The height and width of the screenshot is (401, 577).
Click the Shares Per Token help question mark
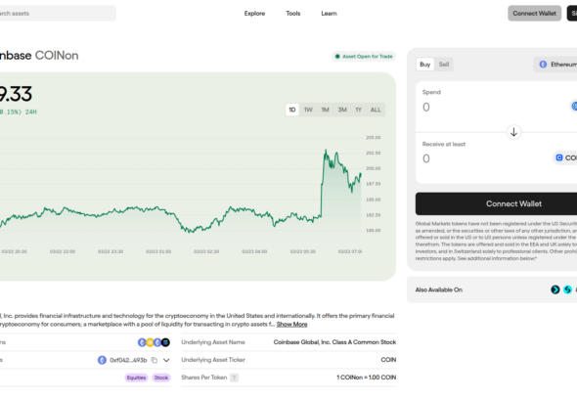click(234, 378)
